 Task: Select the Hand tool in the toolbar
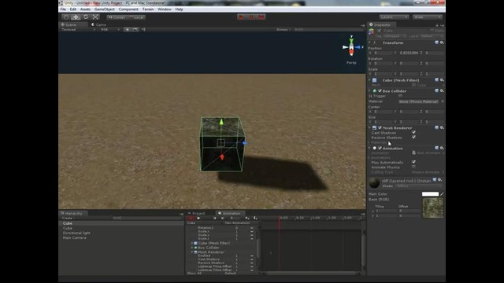(66, 17)
